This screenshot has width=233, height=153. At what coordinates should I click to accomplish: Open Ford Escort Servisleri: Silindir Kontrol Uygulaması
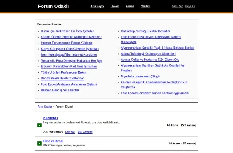(155, 93)
